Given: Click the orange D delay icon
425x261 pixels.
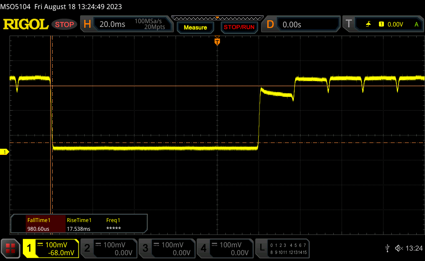Looking at the screenshot, I should pyautogui.click(x=270, y=24).
